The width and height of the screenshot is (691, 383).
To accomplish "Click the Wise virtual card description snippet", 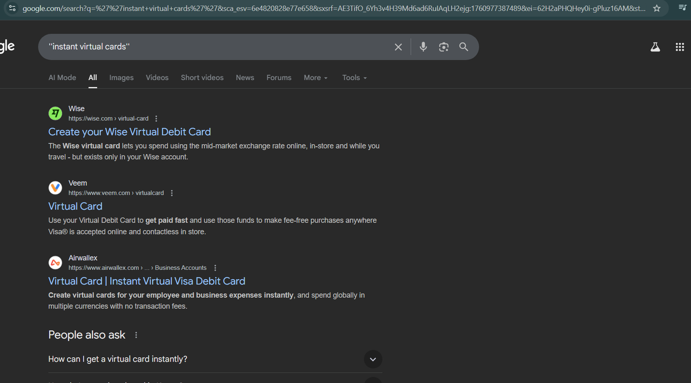I will 214,151.
